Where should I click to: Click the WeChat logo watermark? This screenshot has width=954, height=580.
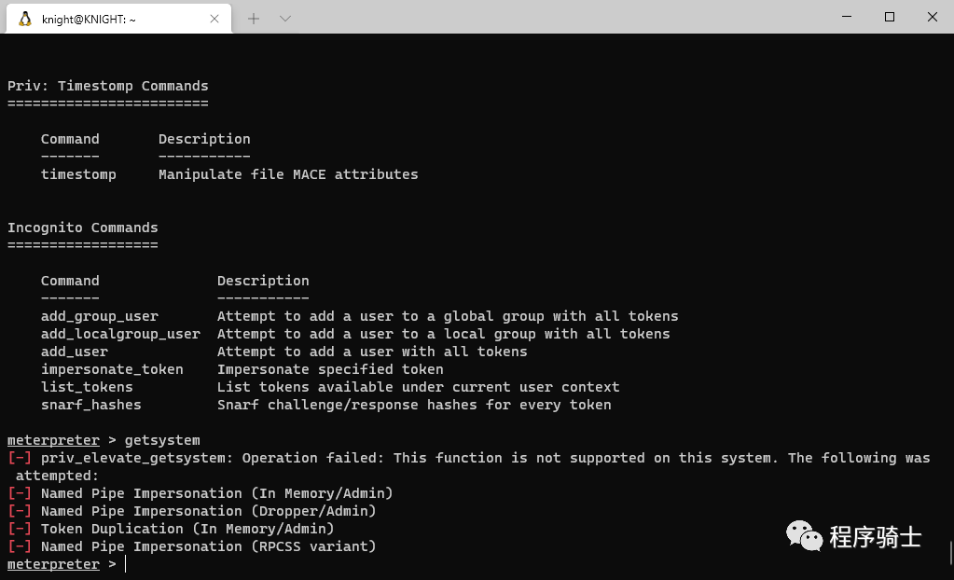point(805,536)
